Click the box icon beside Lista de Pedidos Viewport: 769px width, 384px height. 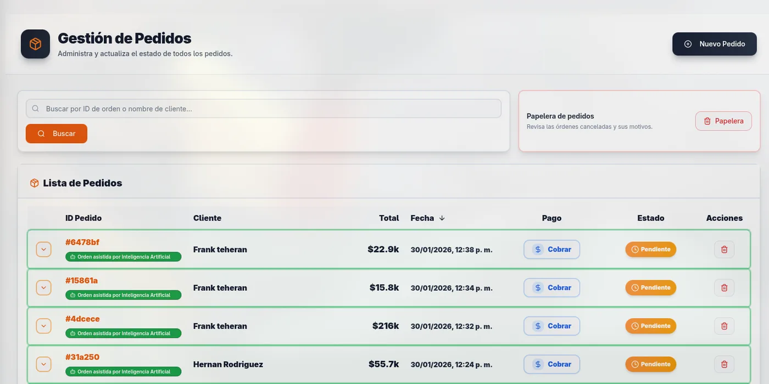34,183
